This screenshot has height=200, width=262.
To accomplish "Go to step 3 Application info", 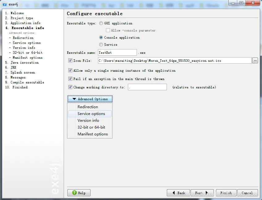I will coord(23,23).
